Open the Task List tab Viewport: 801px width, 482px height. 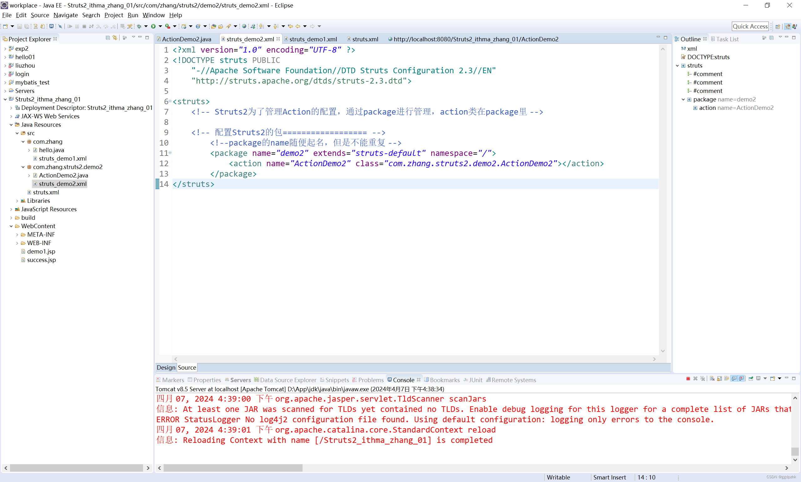725,39
